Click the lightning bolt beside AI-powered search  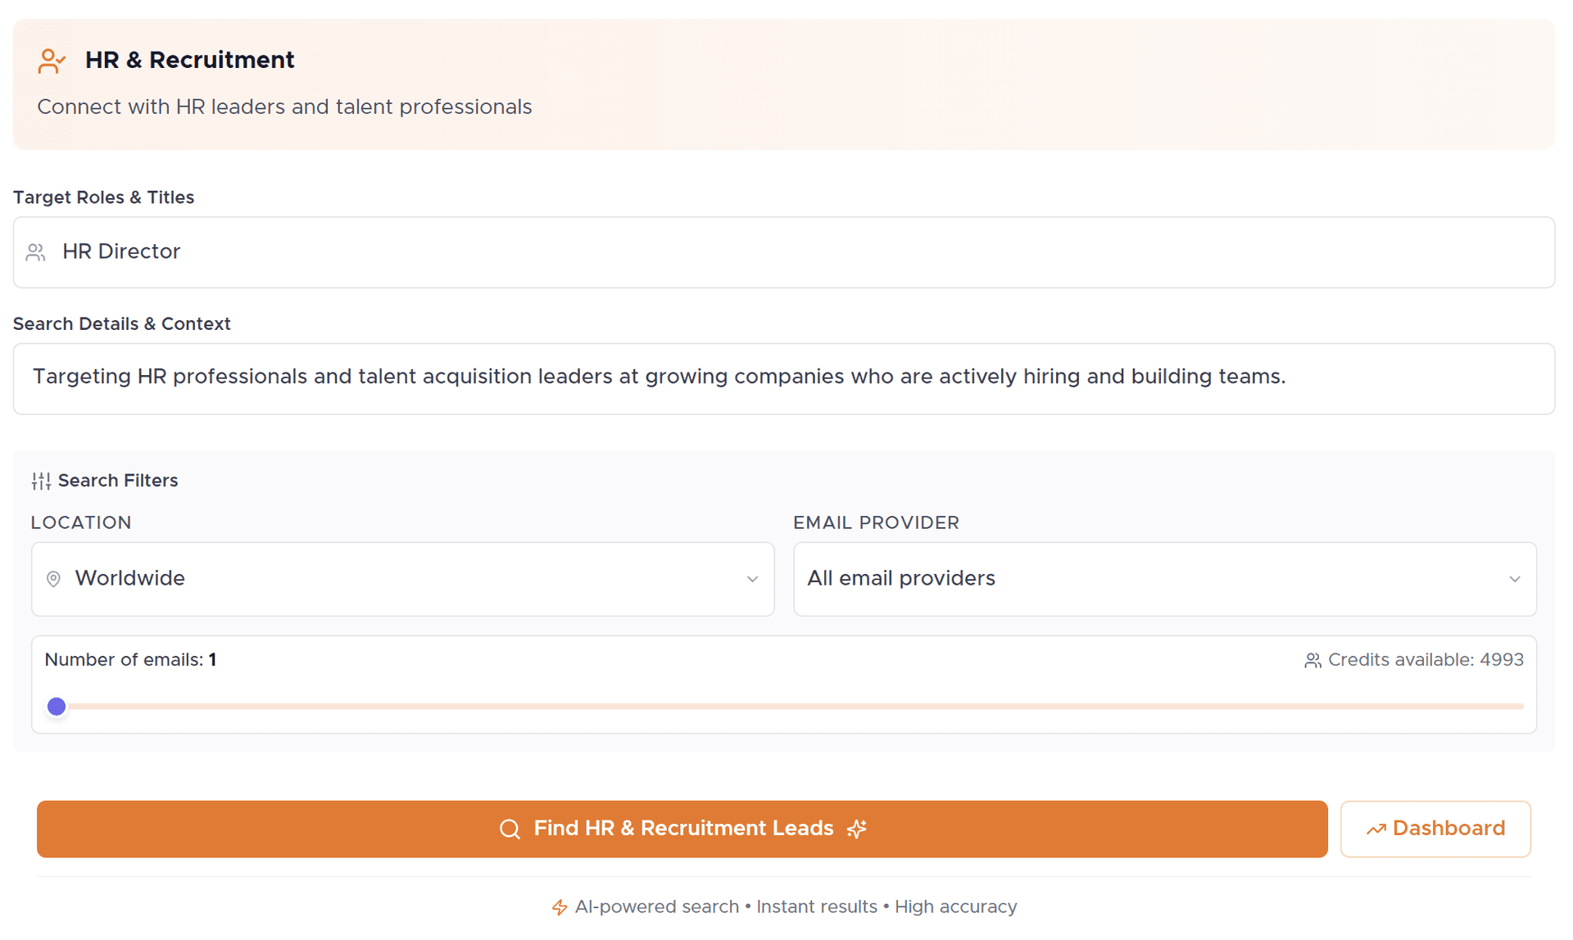[x=560, y=907]
